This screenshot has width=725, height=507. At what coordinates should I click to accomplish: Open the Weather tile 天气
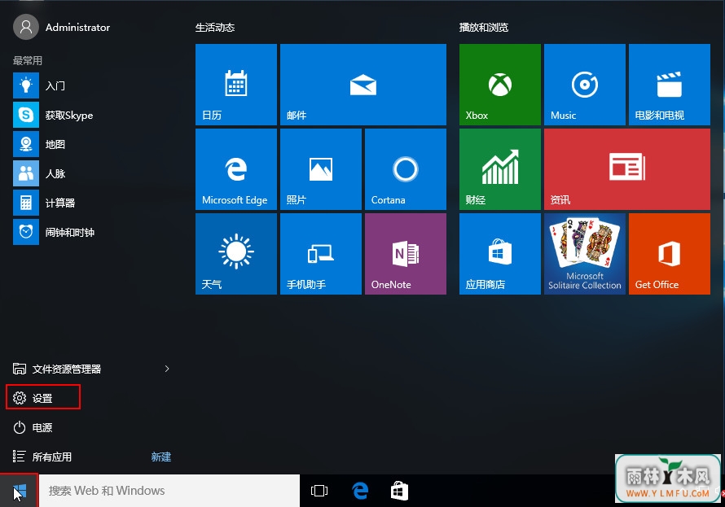coord(235,254)
